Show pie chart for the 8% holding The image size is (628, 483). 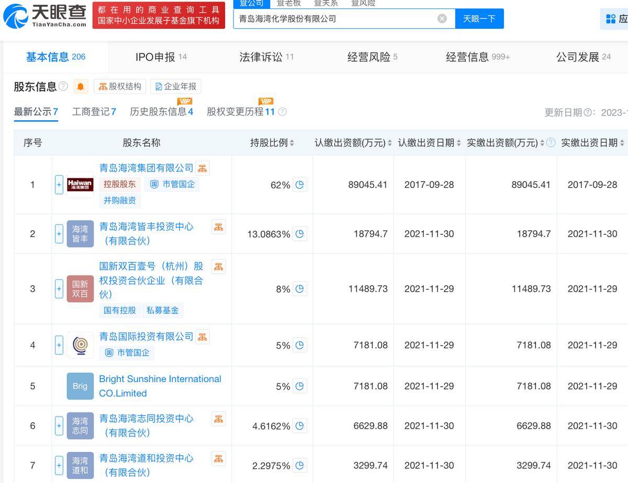[x=300, y=289]
